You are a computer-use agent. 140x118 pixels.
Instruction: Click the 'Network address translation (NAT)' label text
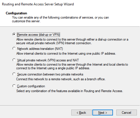point(40,49)
